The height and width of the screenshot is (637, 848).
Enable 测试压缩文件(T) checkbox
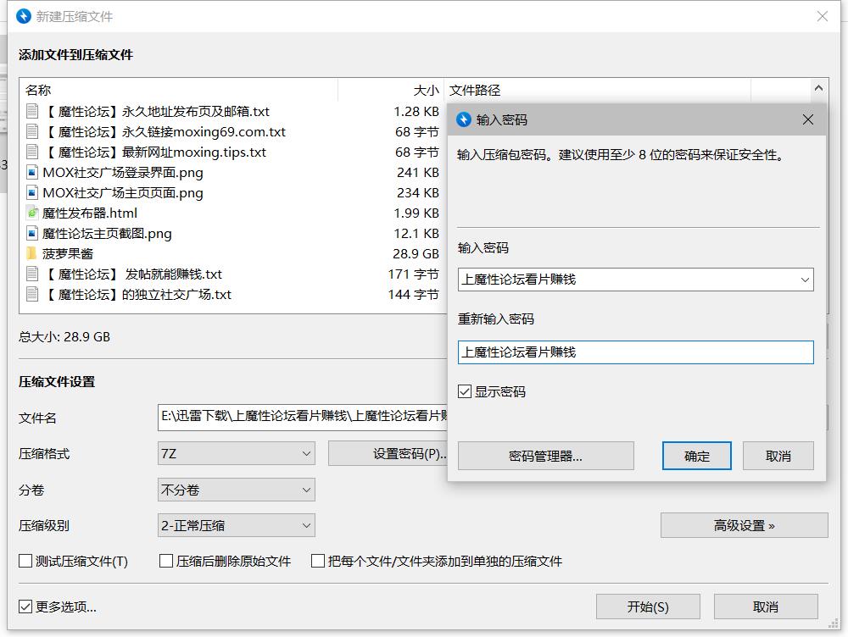(x=26, y=561)
